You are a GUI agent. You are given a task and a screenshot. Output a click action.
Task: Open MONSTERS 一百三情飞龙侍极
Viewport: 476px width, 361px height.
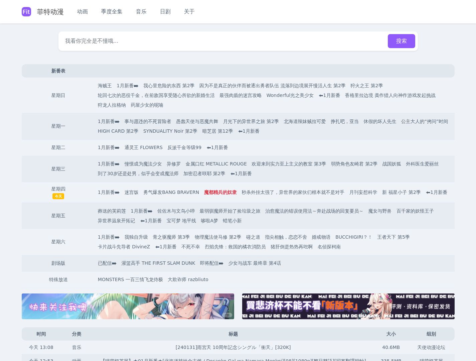[x=130, y=280]
